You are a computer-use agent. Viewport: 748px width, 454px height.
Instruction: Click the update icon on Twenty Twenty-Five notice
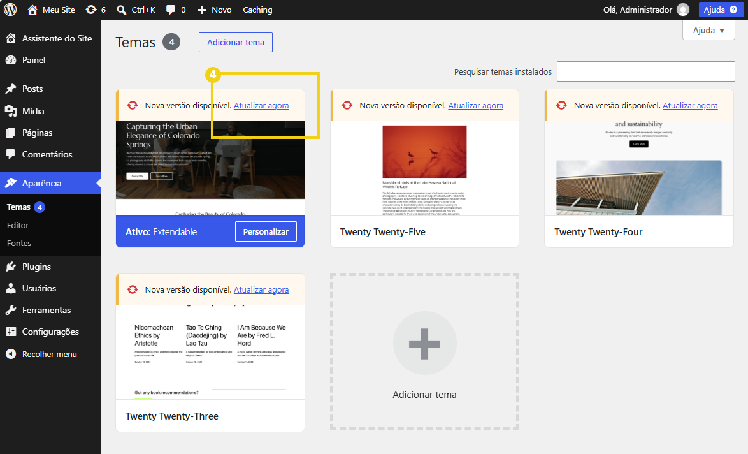pos(347,105)
